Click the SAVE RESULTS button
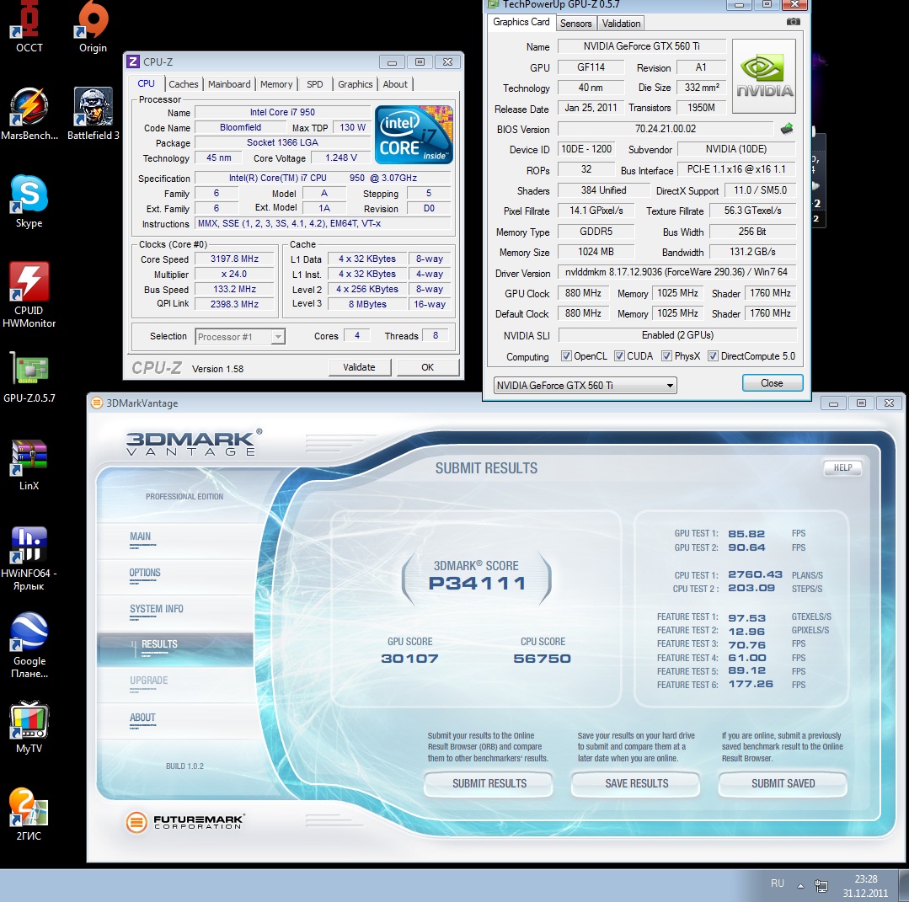The width and height of the screenshot is (909, 902). point(636,784)
